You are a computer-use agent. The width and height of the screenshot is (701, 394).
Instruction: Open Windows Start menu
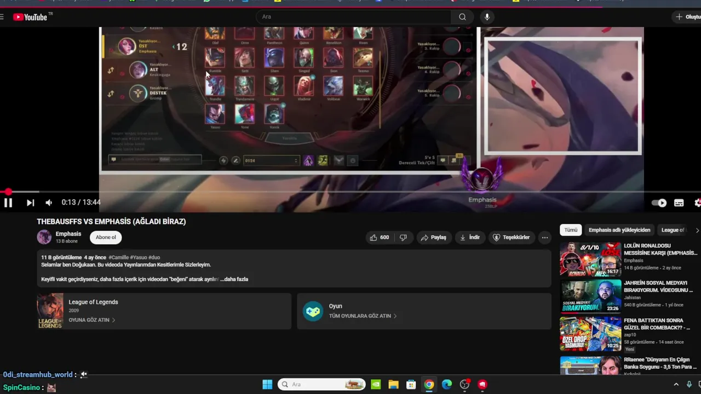(x=267, y=384)
